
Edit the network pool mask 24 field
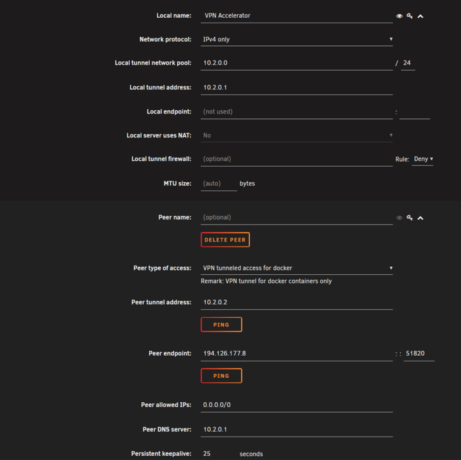click(x=408, y=63)
